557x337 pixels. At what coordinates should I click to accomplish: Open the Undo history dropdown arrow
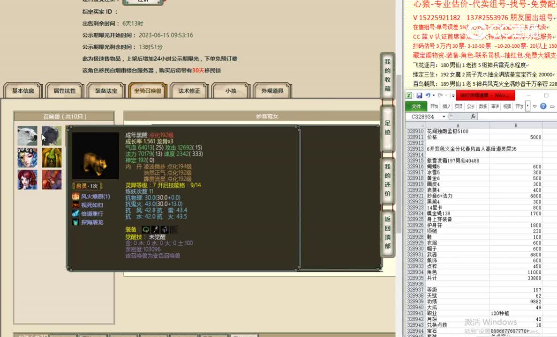pos(433,96)
